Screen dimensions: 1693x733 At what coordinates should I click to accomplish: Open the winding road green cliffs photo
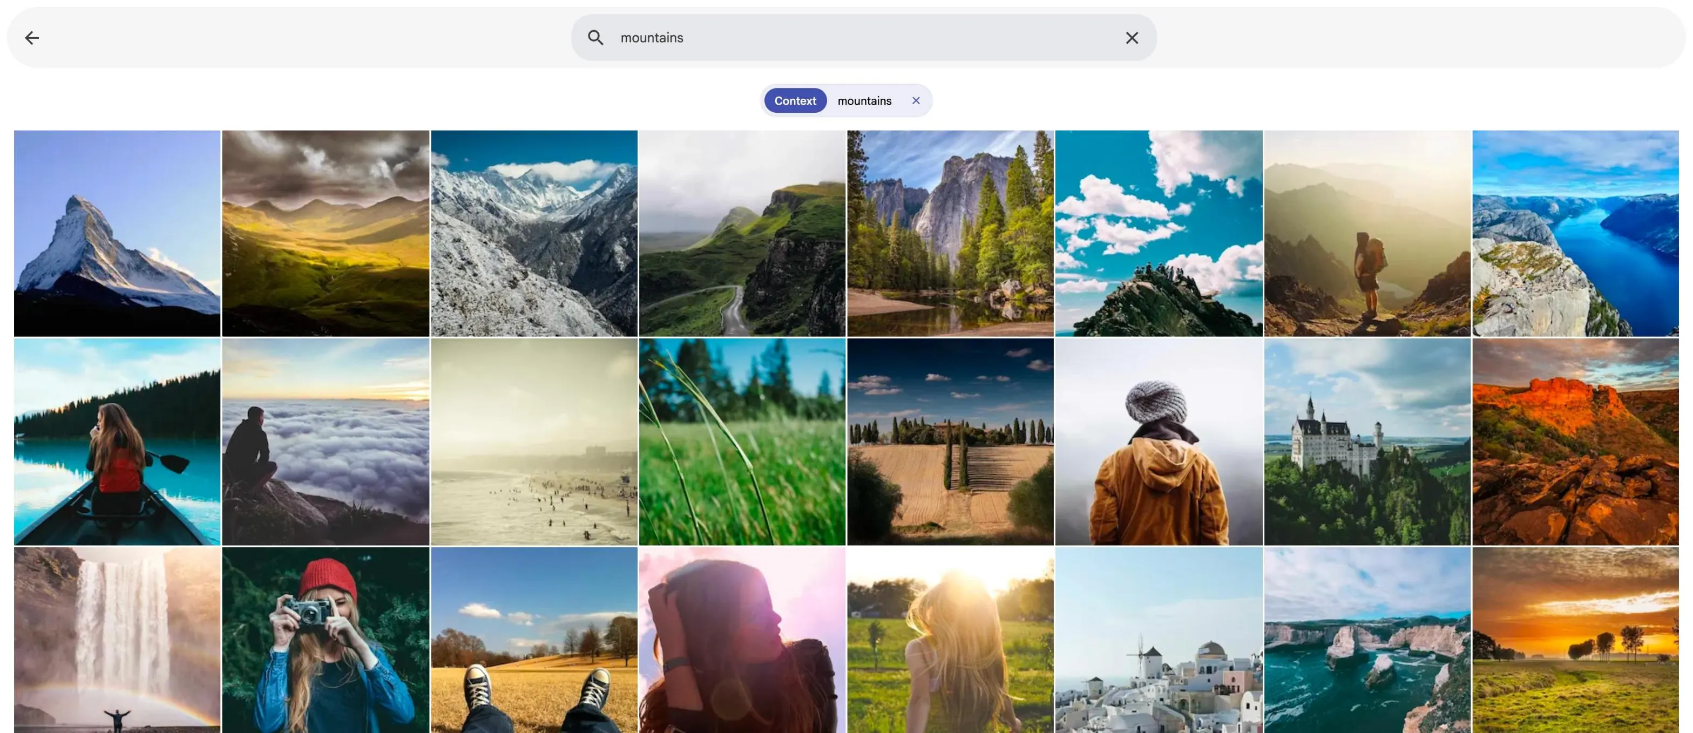(742, 233)
